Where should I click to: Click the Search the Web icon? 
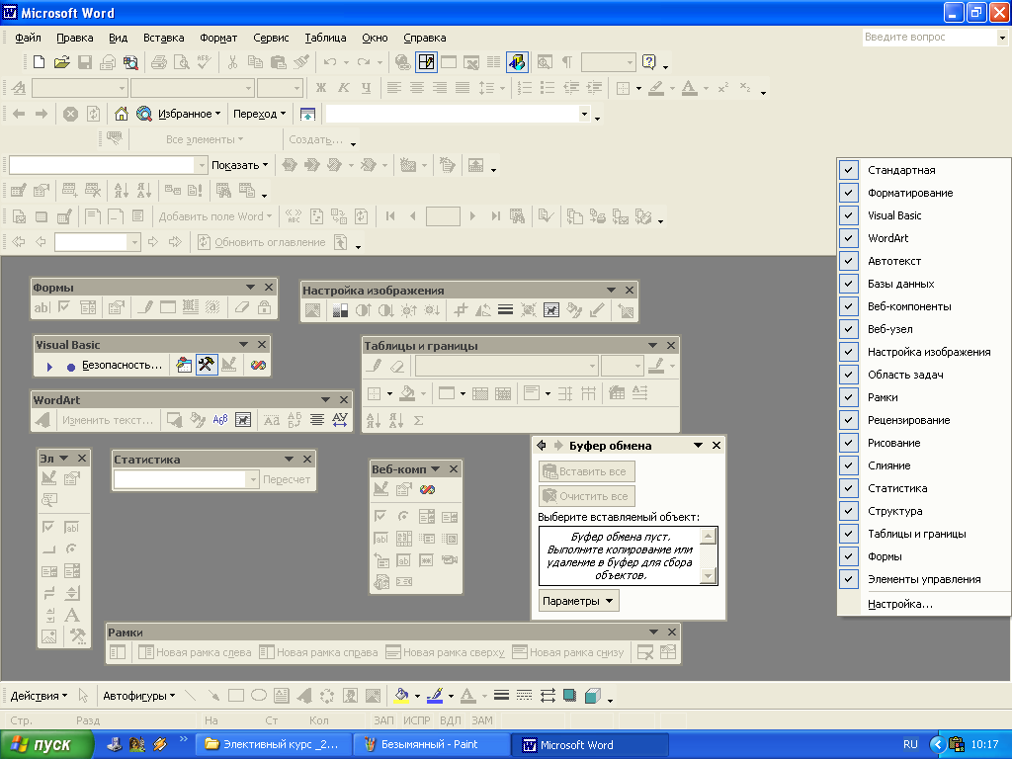click(144, 114)
